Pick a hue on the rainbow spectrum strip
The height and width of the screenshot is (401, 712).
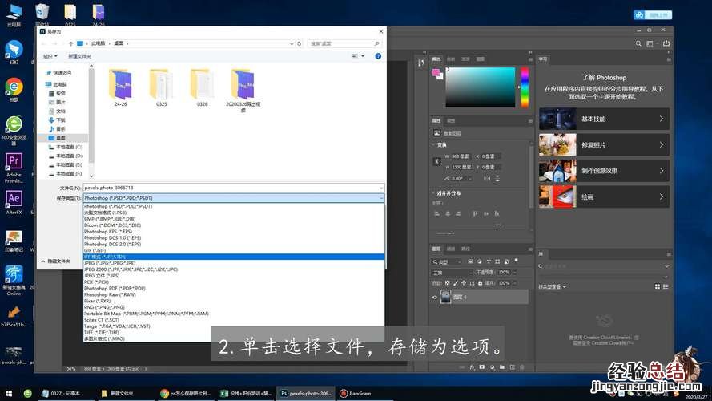tap(525, 87)
